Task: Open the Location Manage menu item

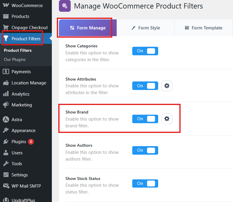Action: click(x=26, y=83)
